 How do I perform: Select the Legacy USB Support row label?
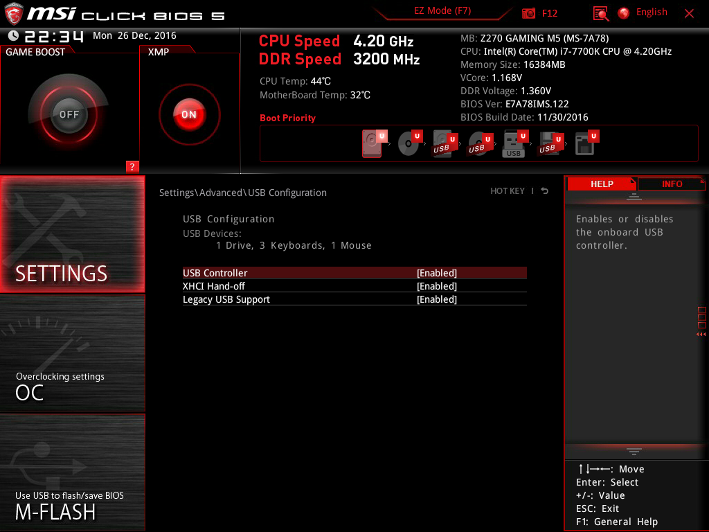[226, 299]
